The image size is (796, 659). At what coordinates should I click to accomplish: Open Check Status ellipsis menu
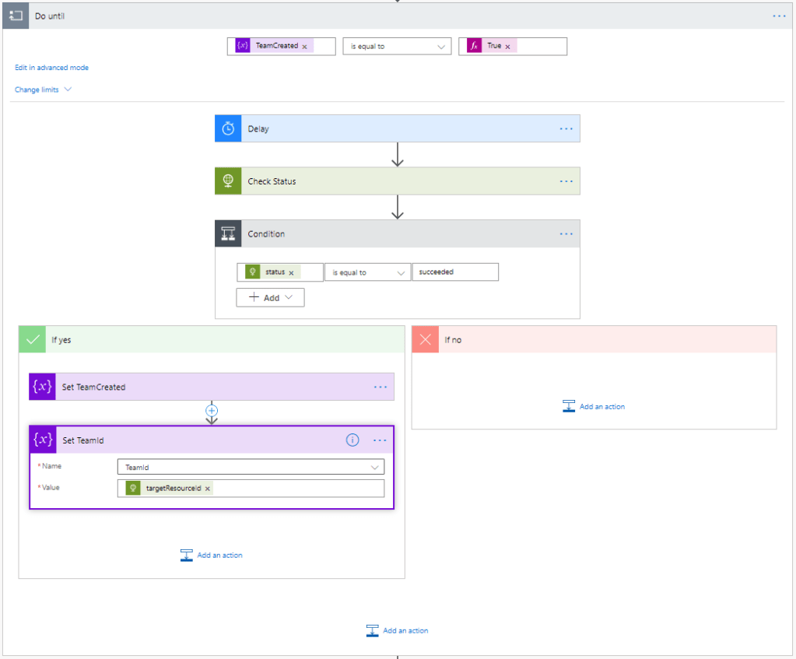point(566,181)
